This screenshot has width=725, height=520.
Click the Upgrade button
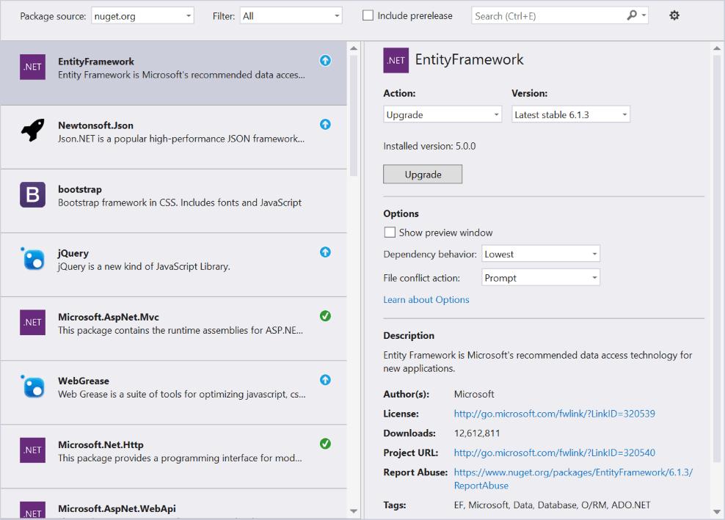click(423, 175)
